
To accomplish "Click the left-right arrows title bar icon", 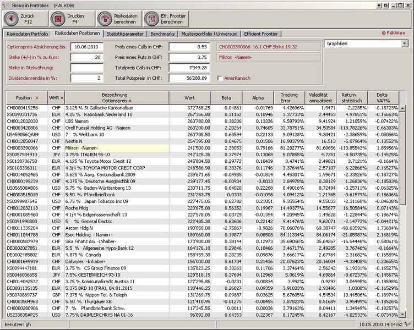I will [379, 5].
